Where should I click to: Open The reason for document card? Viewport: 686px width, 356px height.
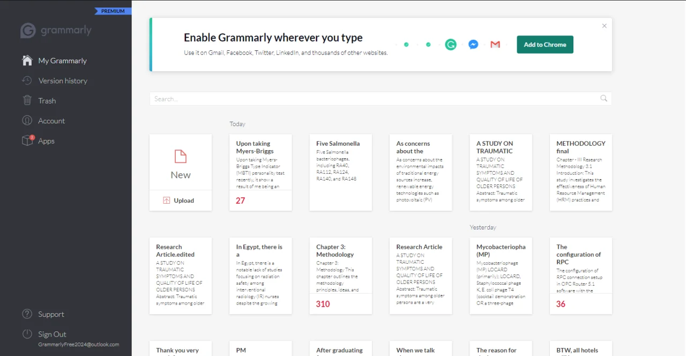click(501, 348)
